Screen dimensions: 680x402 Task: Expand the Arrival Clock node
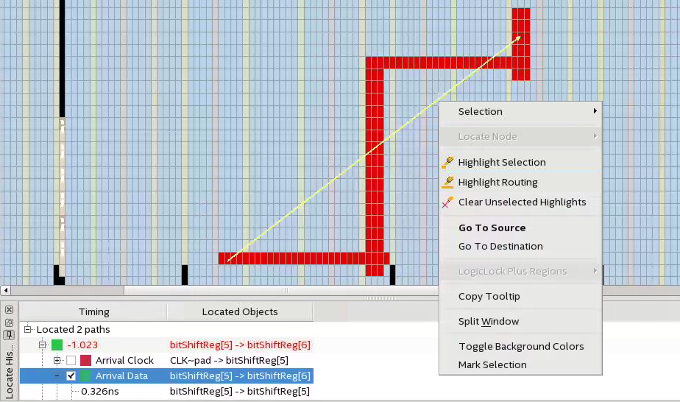pos(57,360)
